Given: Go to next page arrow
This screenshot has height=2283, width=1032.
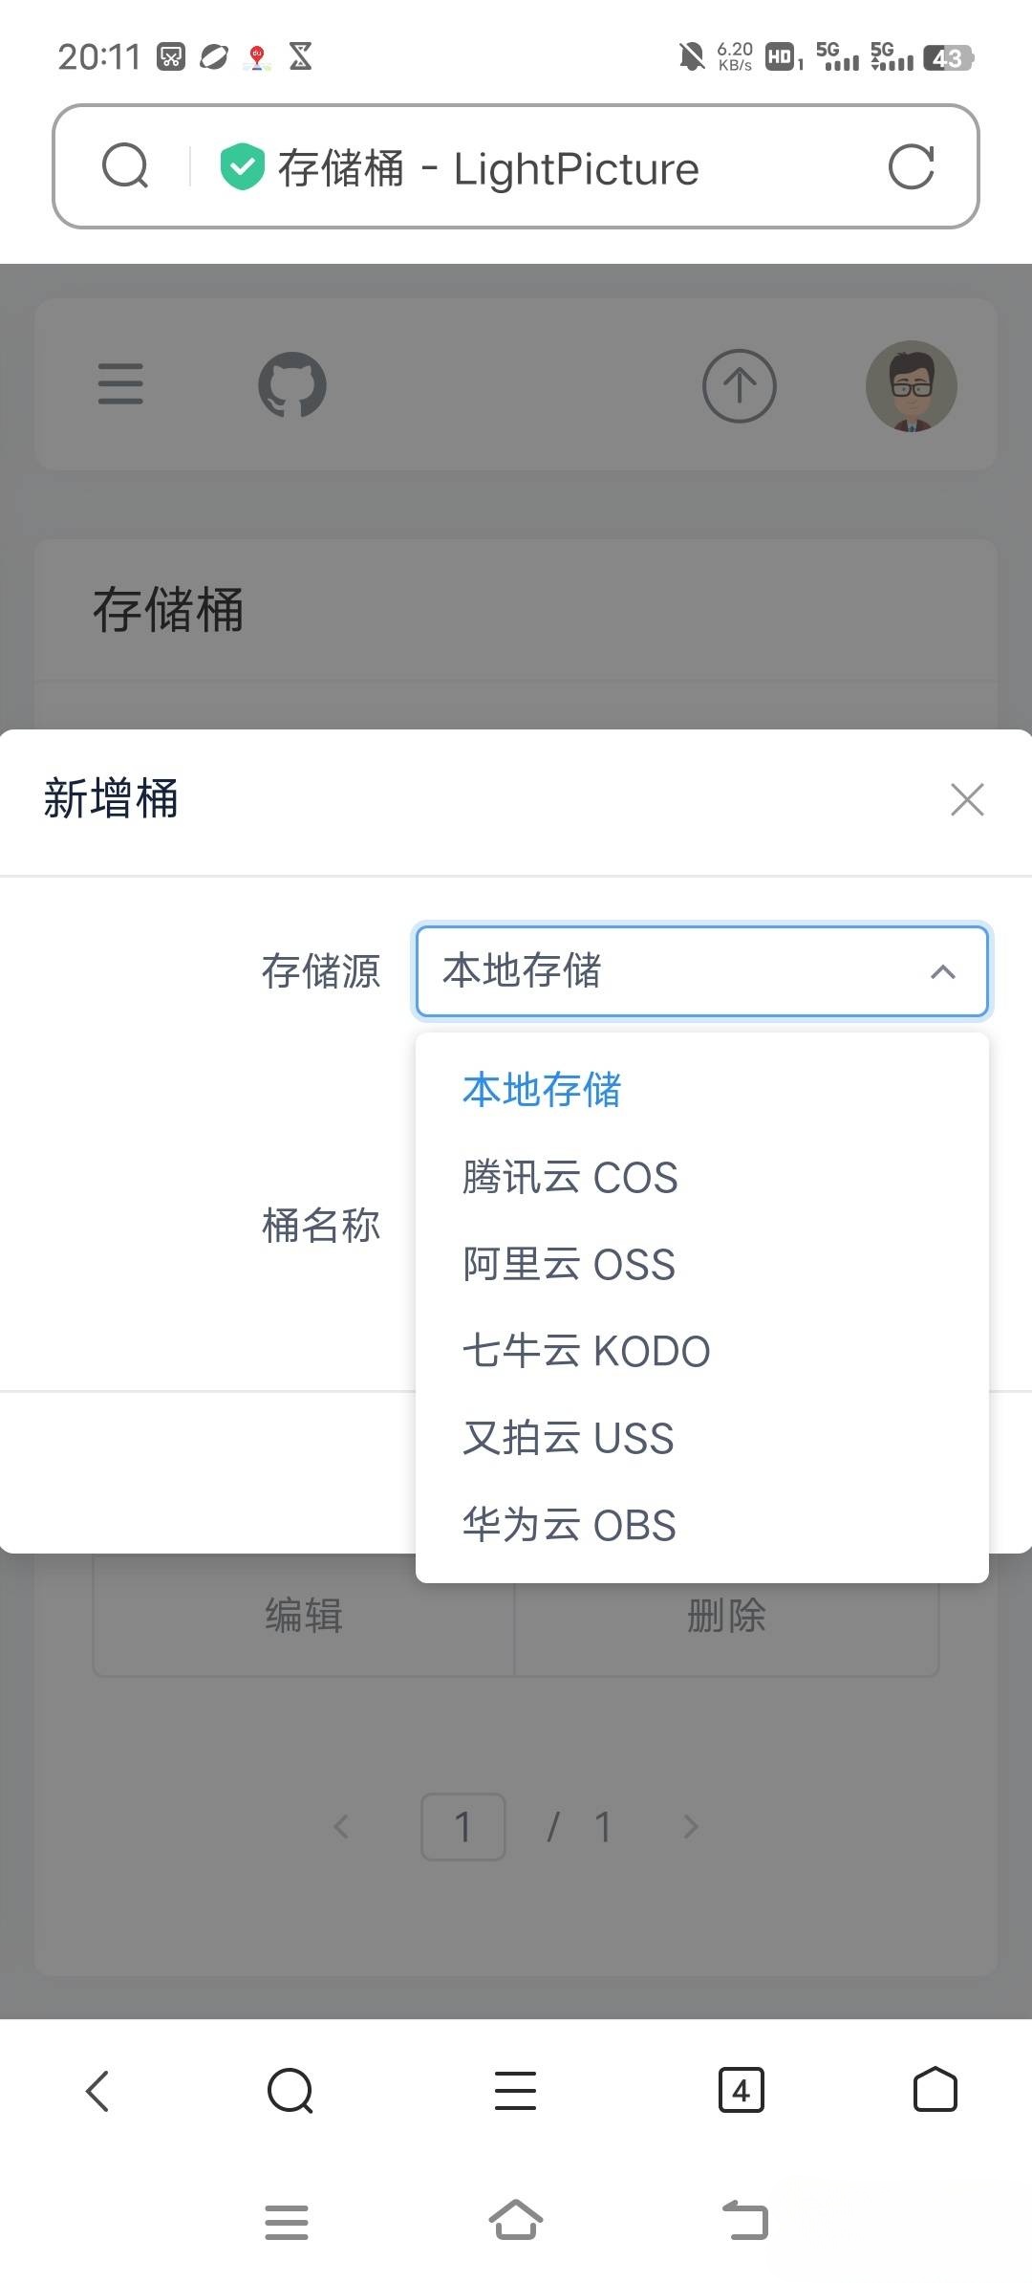Looking at the screenshot, I should point(691,1827).
